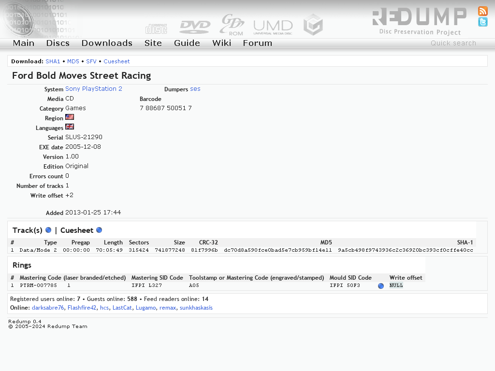This screenshot has width=495, height=371.
Task: Select EXE date 2005-12-08
Action: (83, 147)
